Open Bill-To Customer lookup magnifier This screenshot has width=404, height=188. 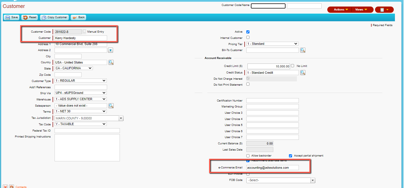303,50
